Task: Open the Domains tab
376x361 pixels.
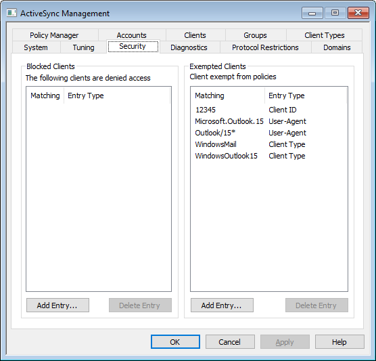Action: pyautogui.click(x=337, y=47)
